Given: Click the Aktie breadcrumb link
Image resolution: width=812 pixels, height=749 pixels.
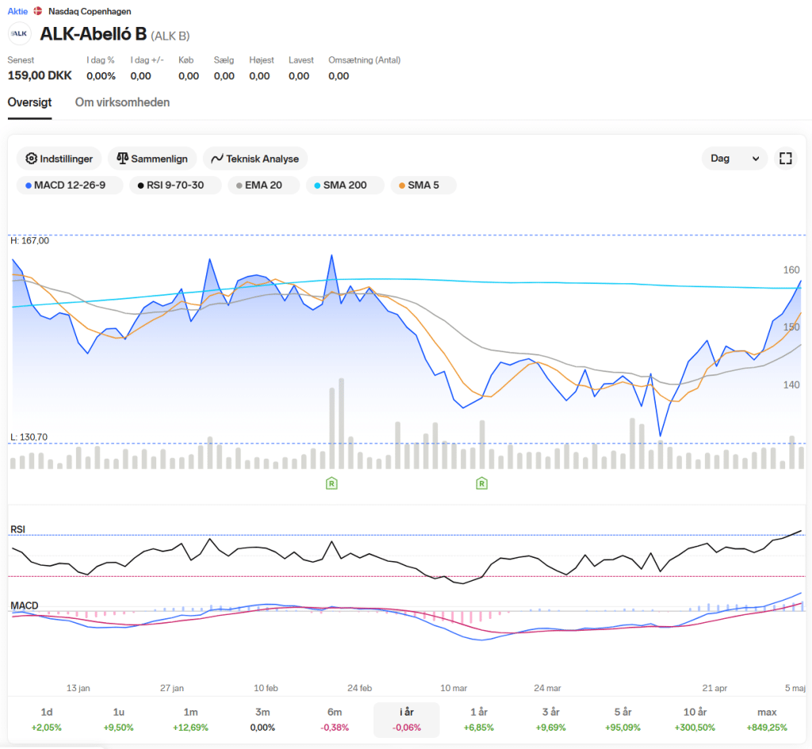Looking at the screenshot, I should 17,12.
